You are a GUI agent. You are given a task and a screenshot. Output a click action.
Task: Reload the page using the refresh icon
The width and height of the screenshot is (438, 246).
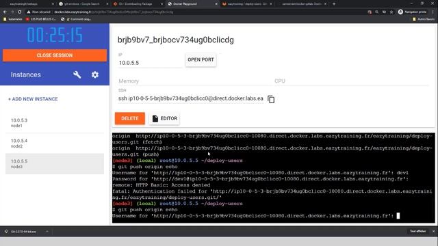[x=19, y=12]
